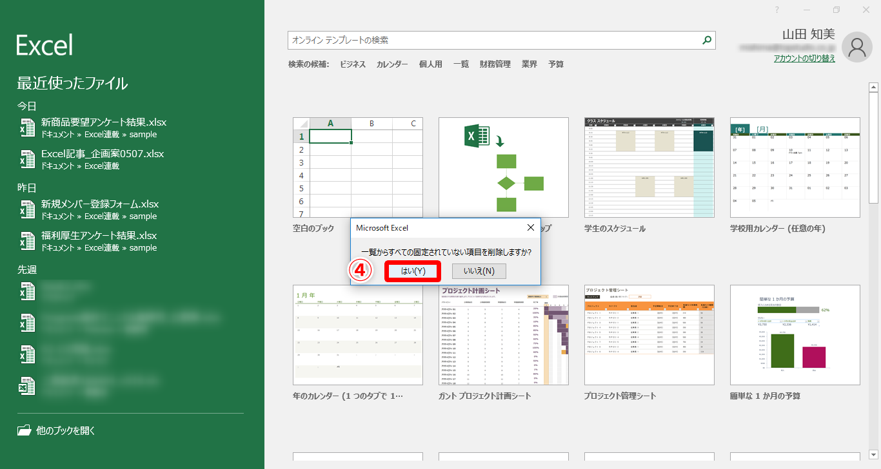Select the flowchart template thumbnail
The image size is (881, 469).
click(x=504, y=167)
